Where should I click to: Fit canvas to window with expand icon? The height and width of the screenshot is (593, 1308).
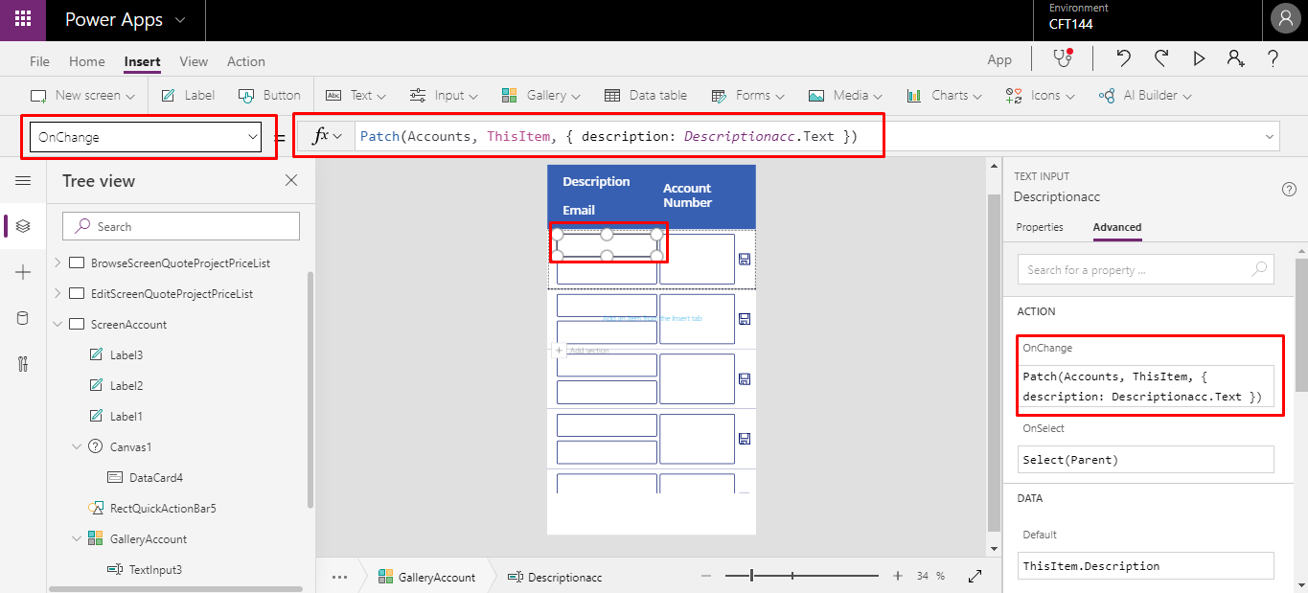[975, 577]
